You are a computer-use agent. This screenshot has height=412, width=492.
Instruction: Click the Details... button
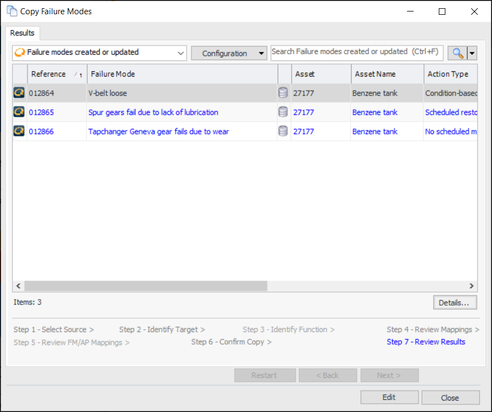click(x=454, y=302)
